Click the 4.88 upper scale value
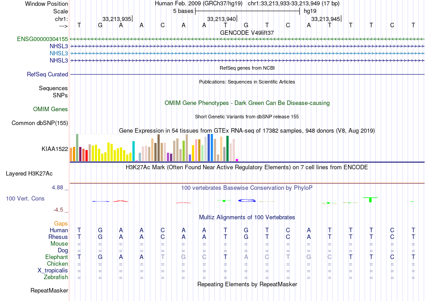This screenshot has height=301, width=425. (x=57, y=187)
